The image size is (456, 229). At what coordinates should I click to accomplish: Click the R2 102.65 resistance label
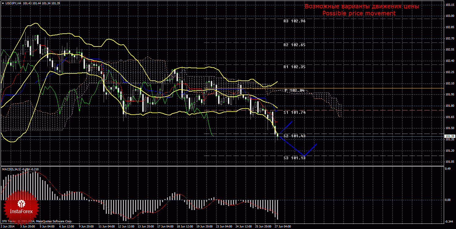(295, 45)
